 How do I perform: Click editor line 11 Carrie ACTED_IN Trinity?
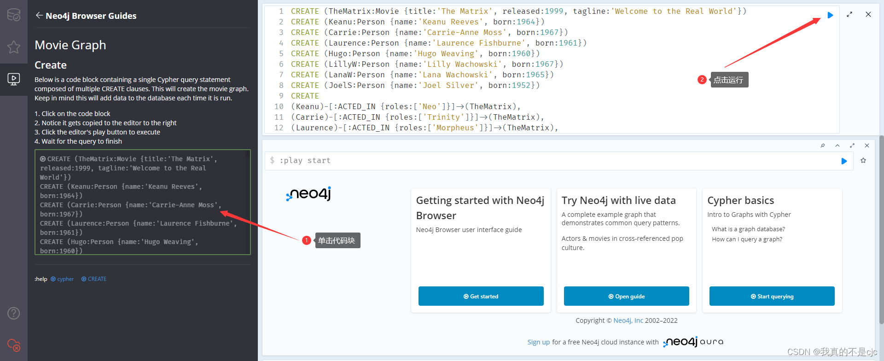418,117
